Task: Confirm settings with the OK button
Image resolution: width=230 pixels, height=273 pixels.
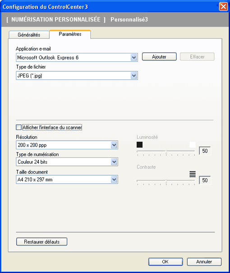Action: (166, 262)
